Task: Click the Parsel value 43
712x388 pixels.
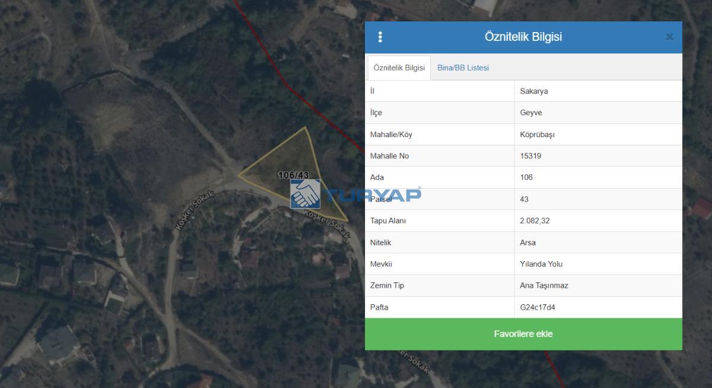Action: coord(524,199)
